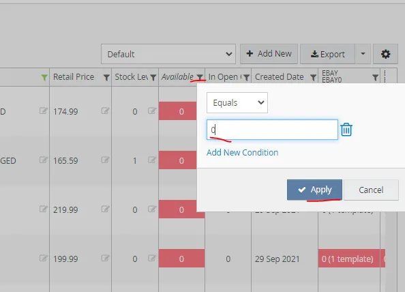Focus the filter value input field

click(272, 130)
